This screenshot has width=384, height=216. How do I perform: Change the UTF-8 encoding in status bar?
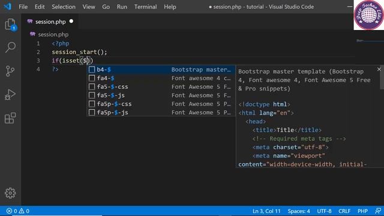[324, 211]
